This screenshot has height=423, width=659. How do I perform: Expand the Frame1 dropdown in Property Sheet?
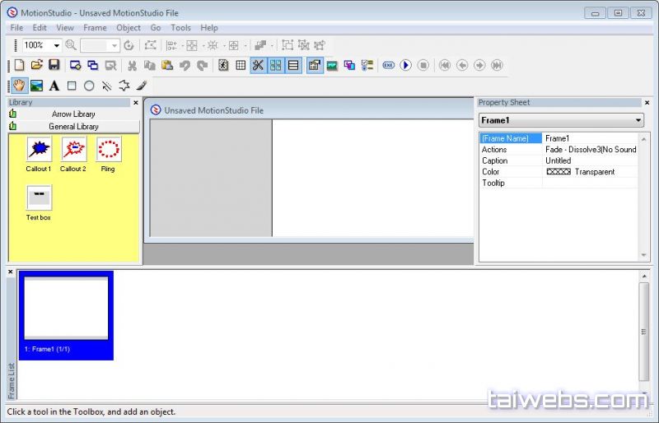point(638,120)
